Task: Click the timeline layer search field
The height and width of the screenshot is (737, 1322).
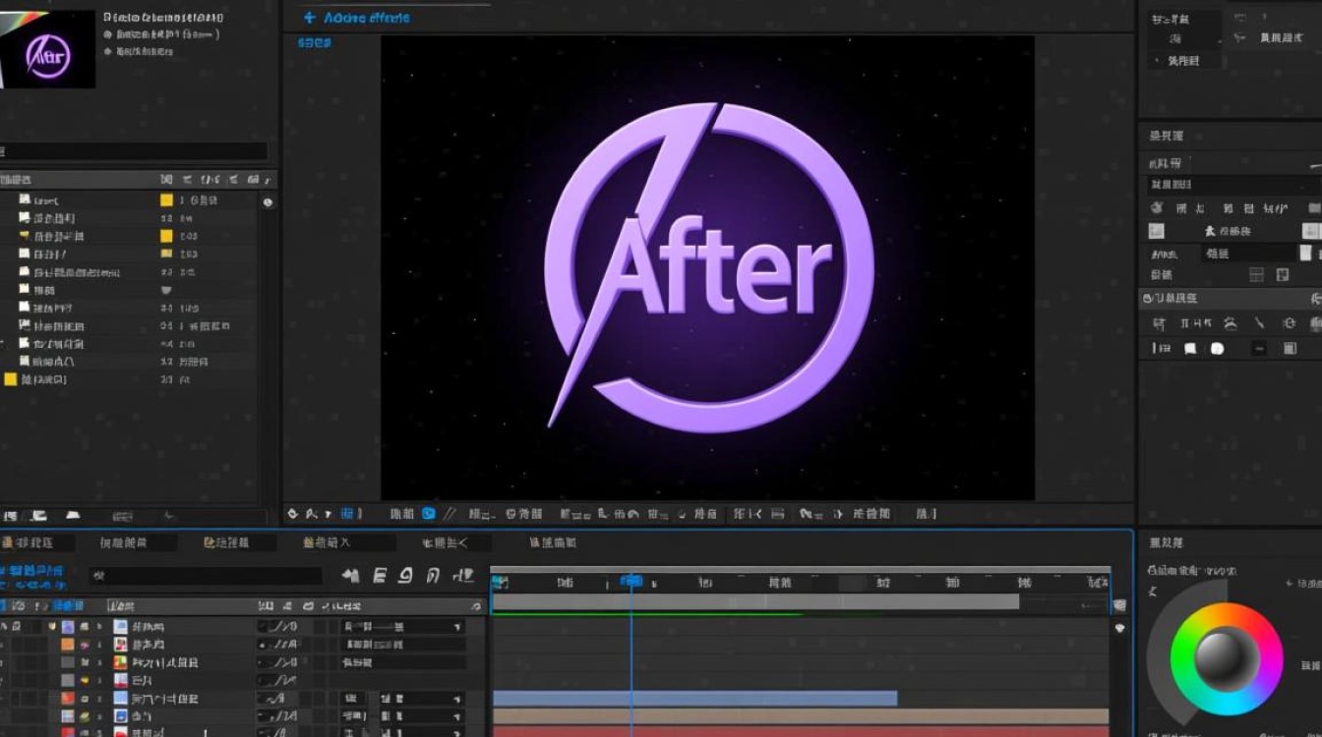Action: click(x=205, y=576)
